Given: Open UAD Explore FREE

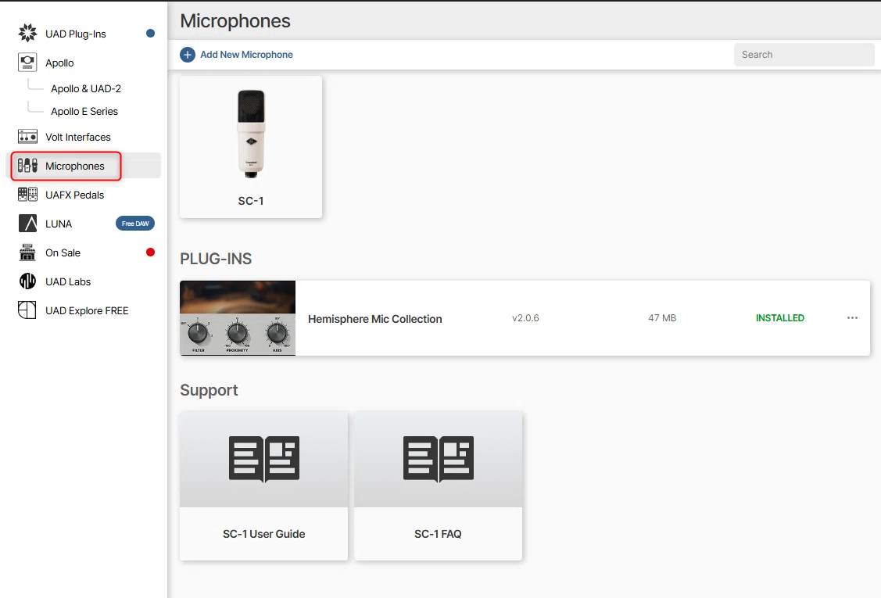Looking at the screenshot, I should pyautogui.click(x=87, y=311).
